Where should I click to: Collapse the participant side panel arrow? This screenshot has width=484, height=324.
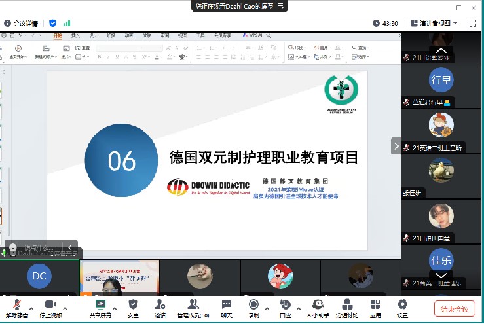[396, 146]
